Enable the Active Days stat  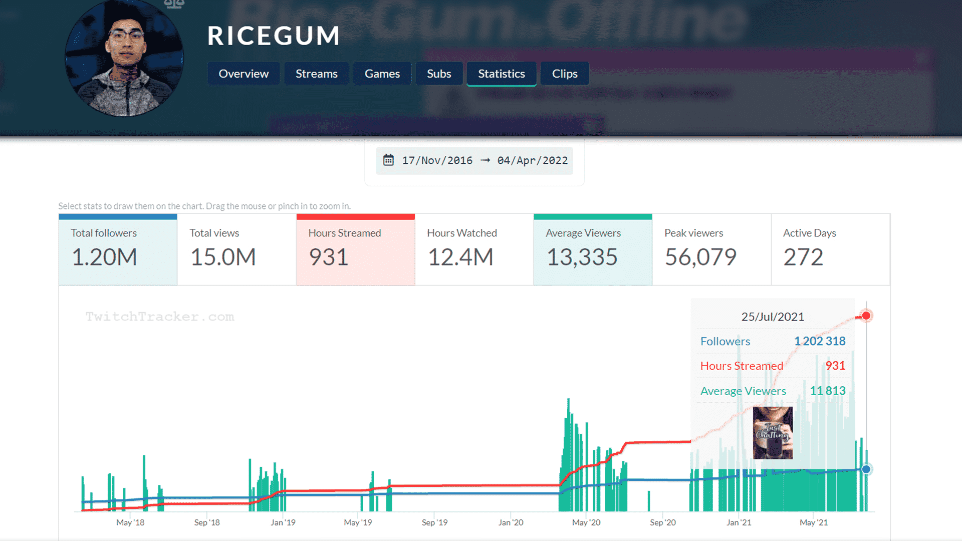click(830, 249)
